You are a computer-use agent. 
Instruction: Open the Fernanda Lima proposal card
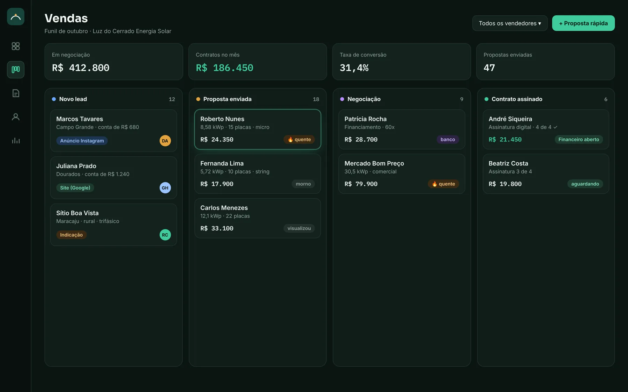[257, 174]
